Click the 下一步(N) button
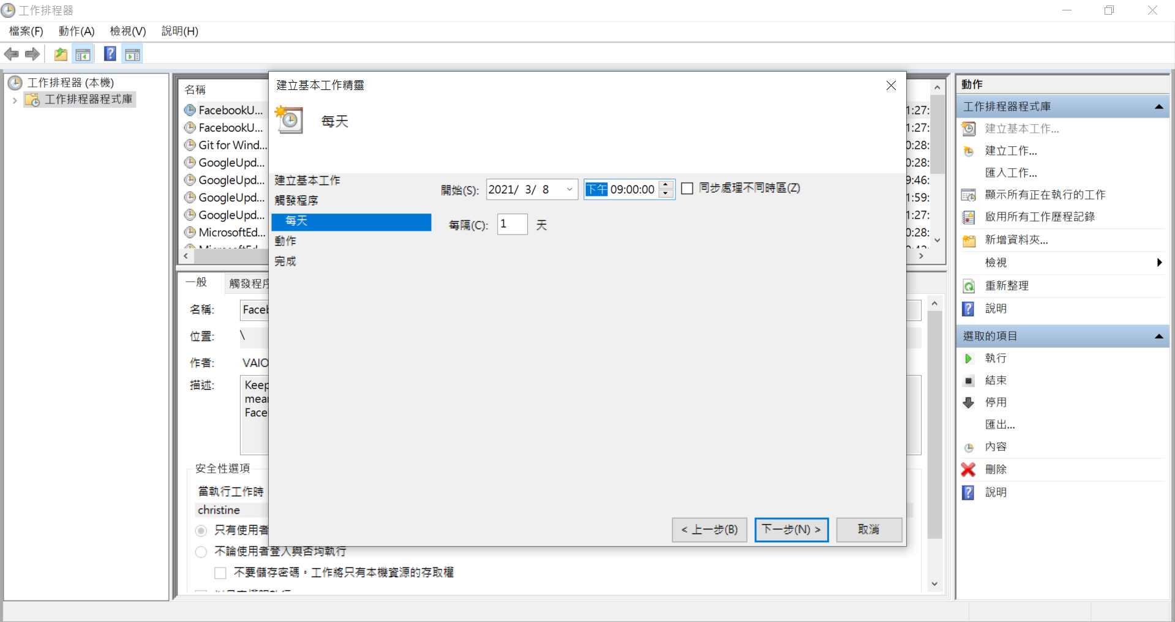Viewport: 1175px width, 622px height. (791, 530)
